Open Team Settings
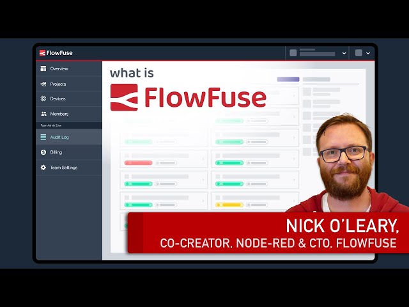Image resolution: width=409 pixels, height=307 pixels. pos(69,168)
